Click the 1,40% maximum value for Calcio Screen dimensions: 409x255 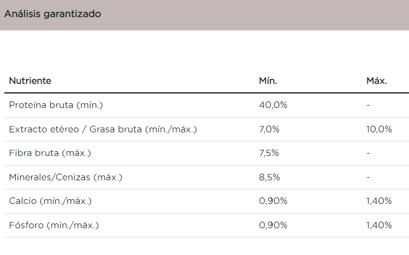[379, 201]
